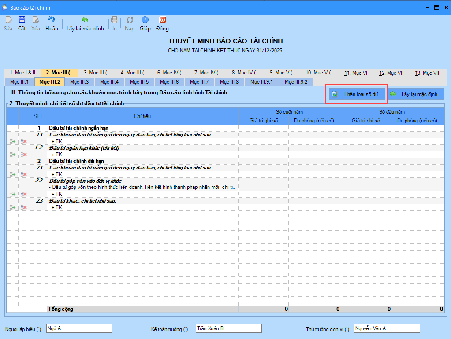Viewport: 451px width, 339px height.
Task: Open the 11. Mục VI tab
Action: click(355, 73)
